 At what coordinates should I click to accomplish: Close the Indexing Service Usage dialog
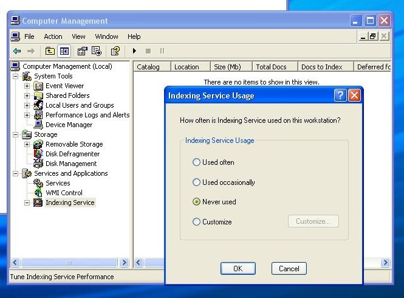pos(355,95)
